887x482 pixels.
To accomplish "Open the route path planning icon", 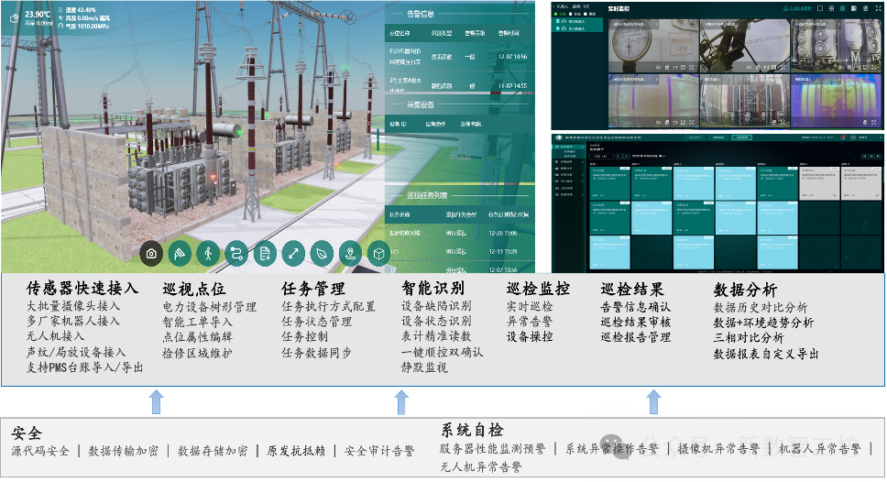I will [x=236, y=254].
